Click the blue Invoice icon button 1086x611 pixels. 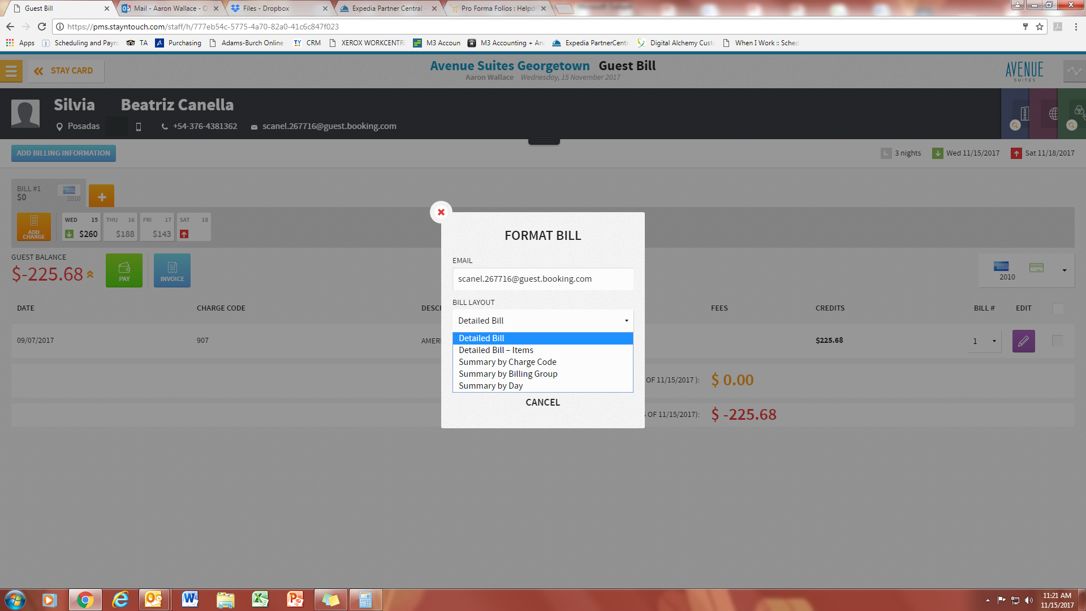click(x=172, y=270)
